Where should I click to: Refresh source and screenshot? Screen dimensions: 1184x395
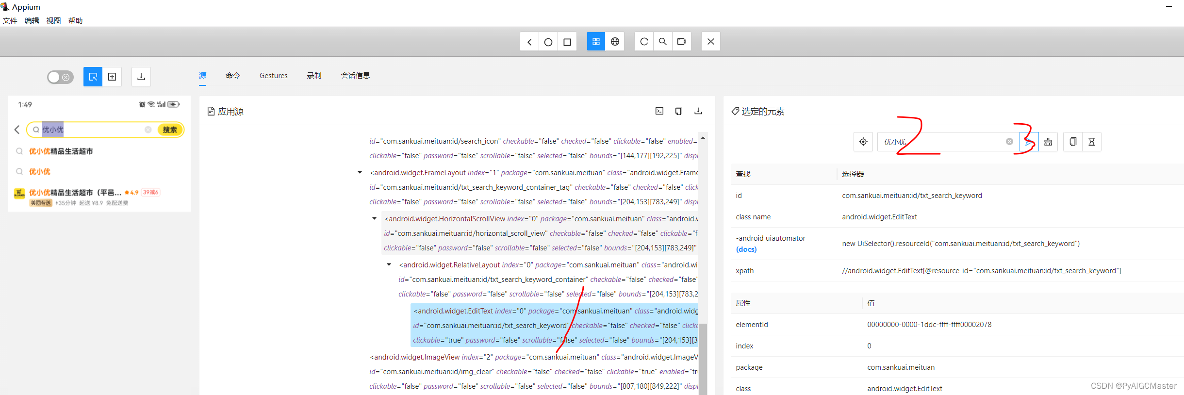click(x=644, y=42)
